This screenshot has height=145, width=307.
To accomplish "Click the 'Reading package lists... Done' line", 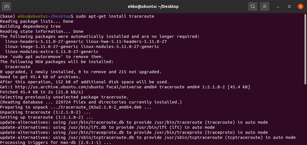I will point(37,21).
